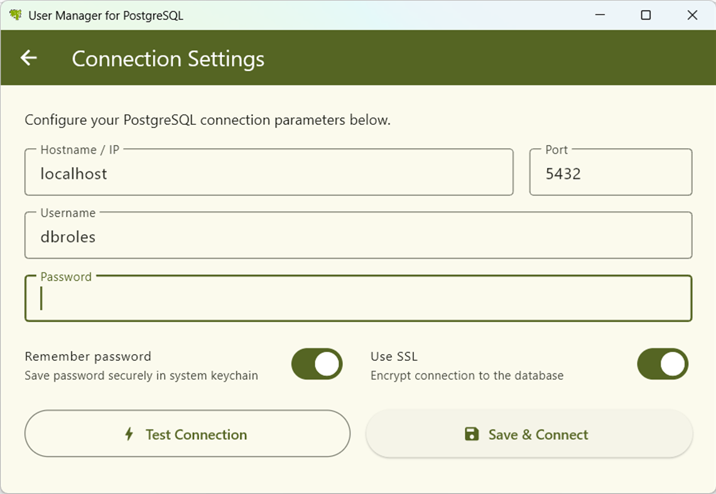716x494 pixels.
Task: Click the 'Encrypt connection to the database' text
Action: 467,375
